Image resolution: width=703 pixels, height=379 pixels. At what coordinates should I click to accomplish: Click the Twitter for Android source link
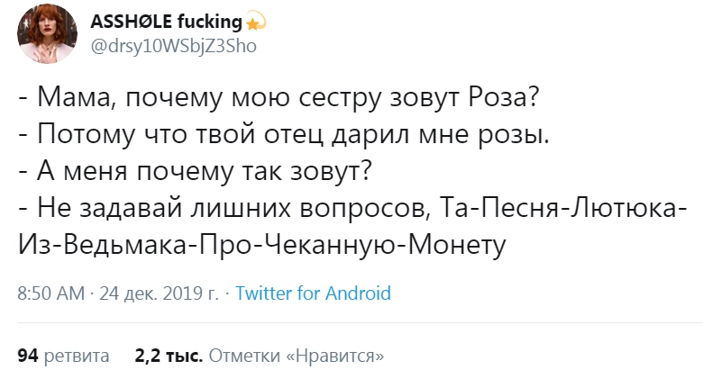tap(313, 293)
